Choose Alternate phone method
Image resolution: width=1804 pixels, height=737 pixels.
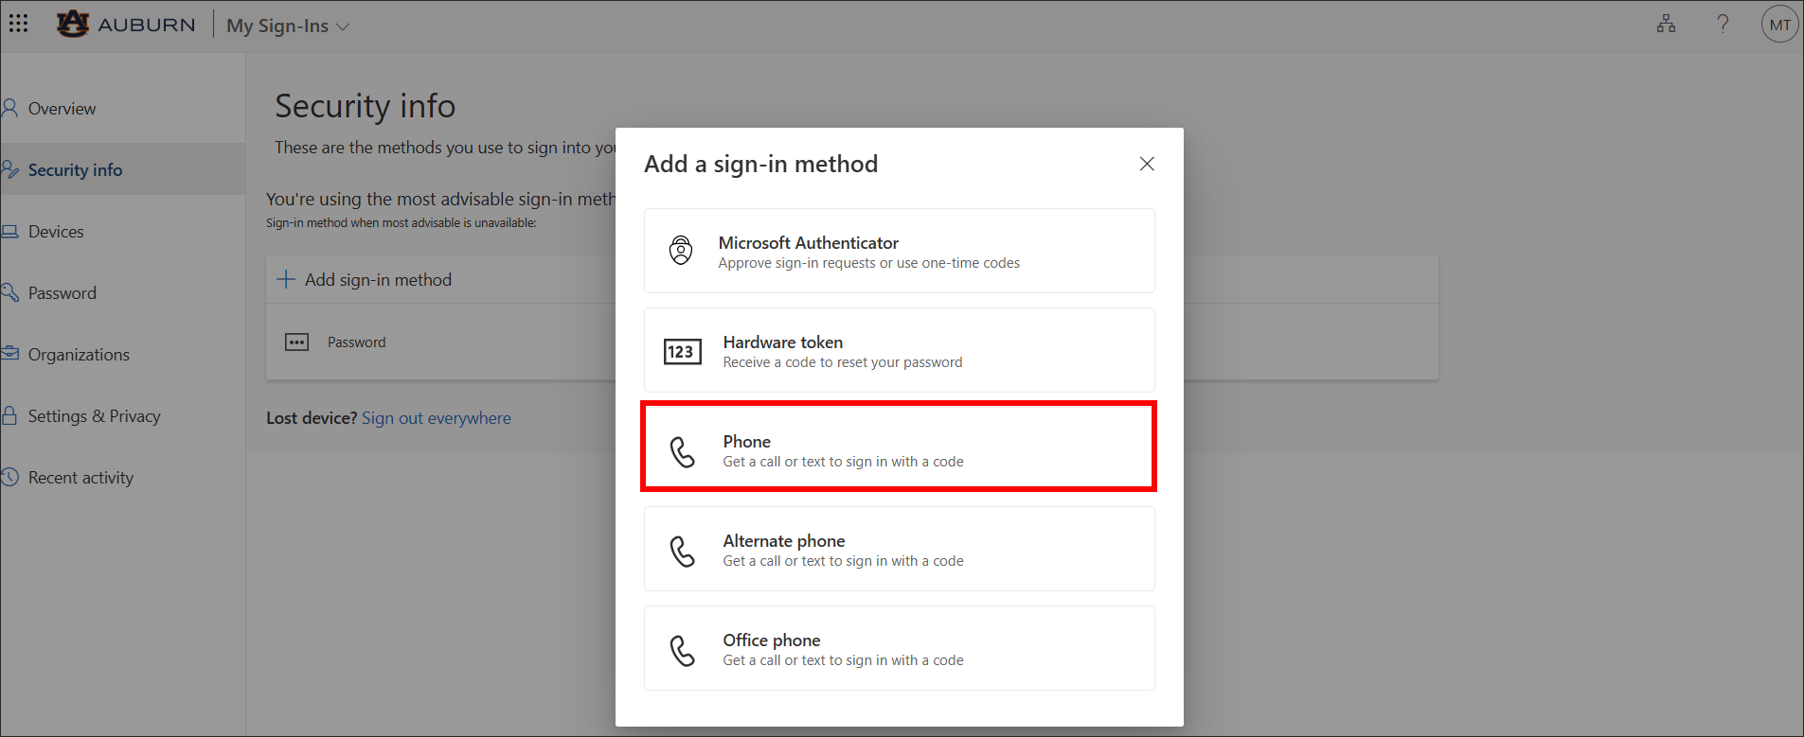tap(899, 549)
